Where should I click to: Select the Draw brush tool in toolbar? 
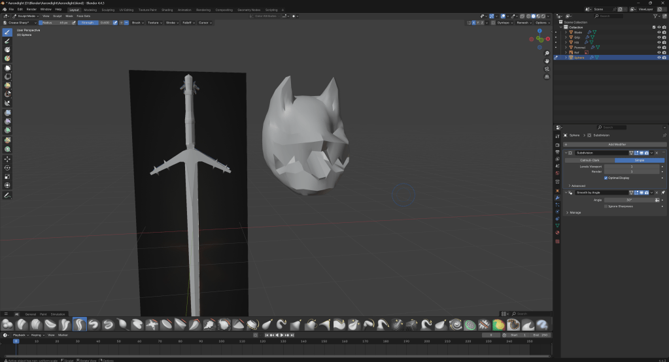point(8,32)
